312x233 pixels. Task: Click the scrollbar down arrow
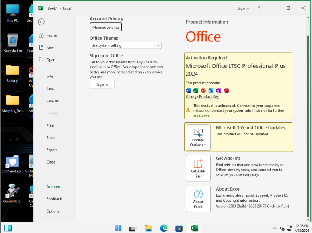308,219
